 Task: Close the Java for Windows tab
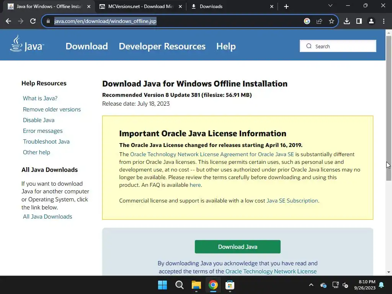89,7
